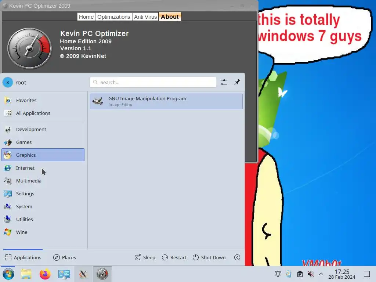Focus the Search field in the launcher

click(x=153, y=82)
